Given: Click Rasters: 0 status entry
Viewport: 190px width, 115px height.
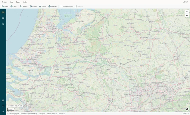Looking at the screenshot, I should (x=62, y=114).
